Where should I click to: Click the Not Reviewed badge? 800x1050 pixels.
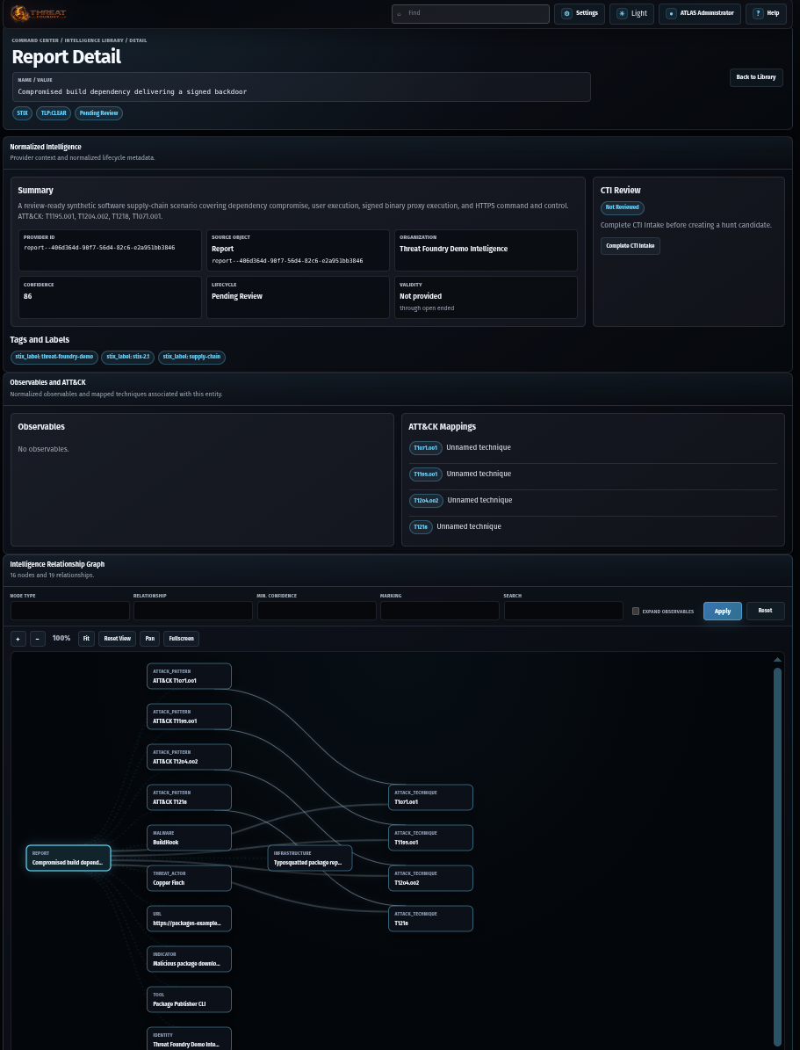(x=622, y=207)
